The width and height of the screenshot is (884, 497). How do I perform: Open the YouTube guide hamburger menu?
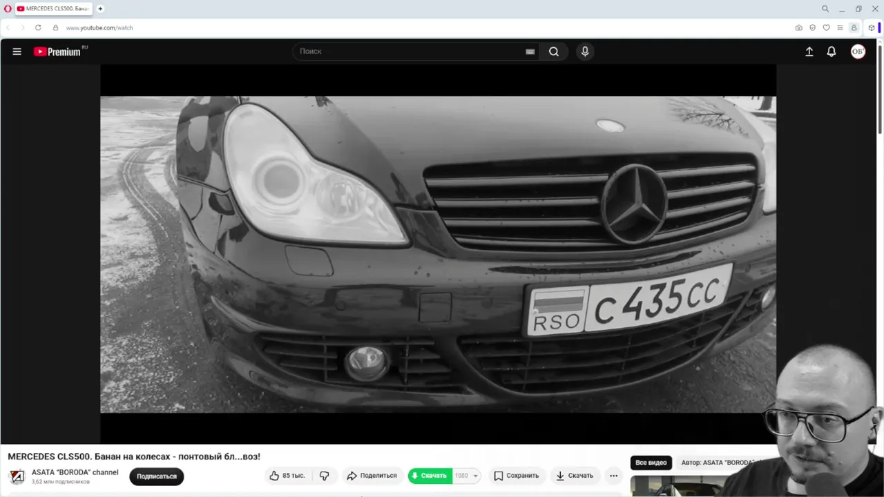[x=17, y=51]
